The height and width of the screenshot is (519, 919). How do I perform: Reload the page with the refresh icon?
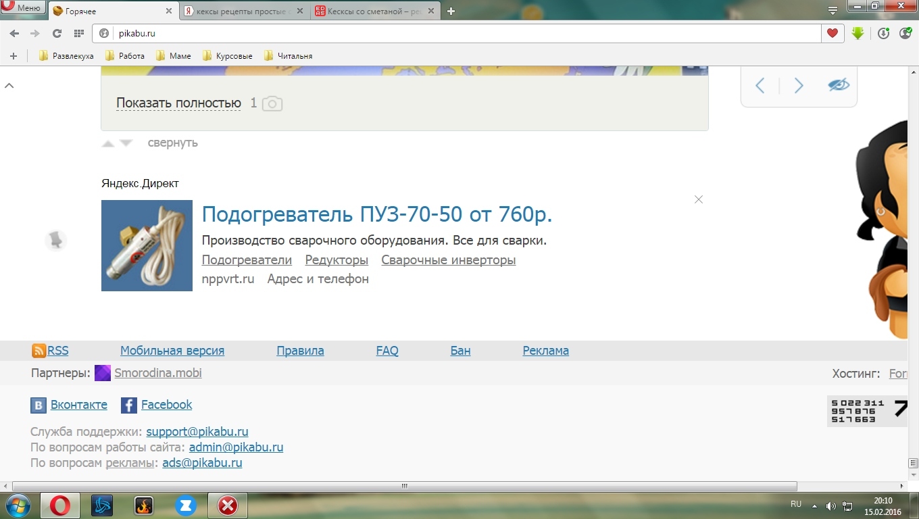pos(57,33)
